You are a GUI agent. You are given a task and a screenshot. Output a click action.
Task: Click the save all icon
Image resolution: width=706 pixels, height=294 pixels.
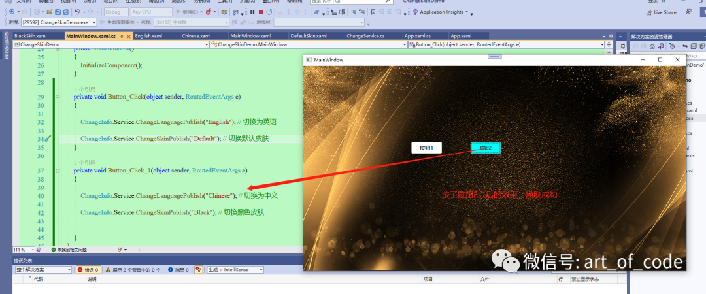pos(66,12)
